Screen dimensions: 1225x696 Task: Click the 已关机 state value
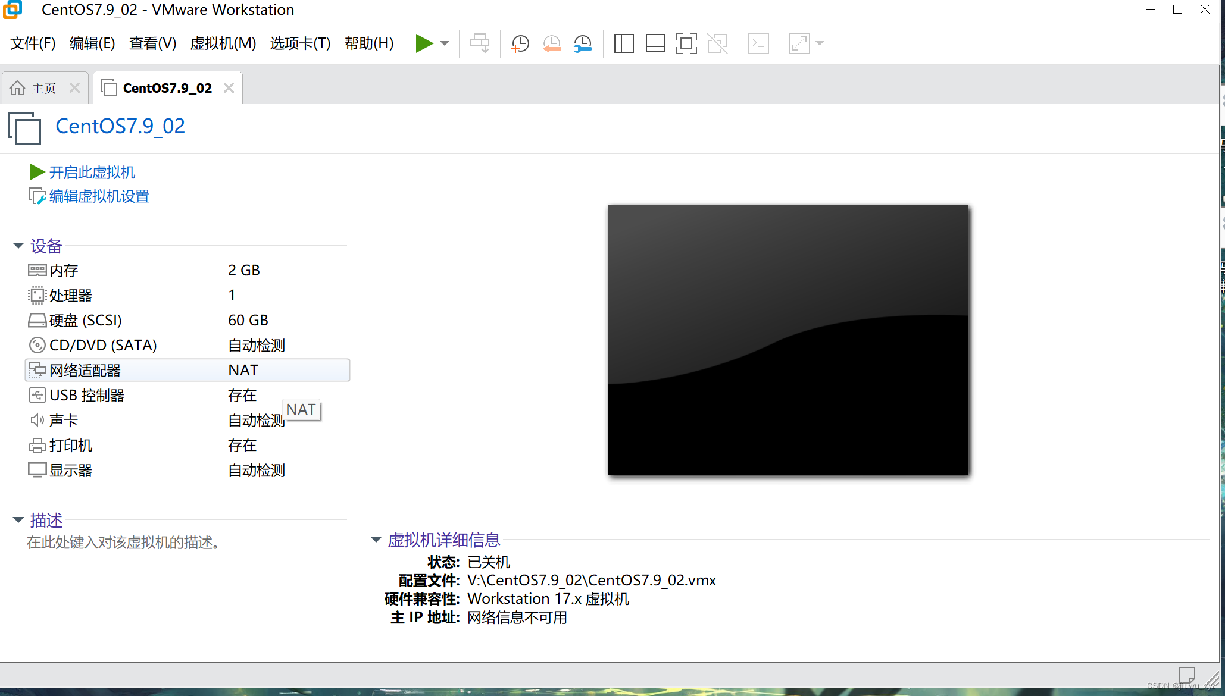489,562
